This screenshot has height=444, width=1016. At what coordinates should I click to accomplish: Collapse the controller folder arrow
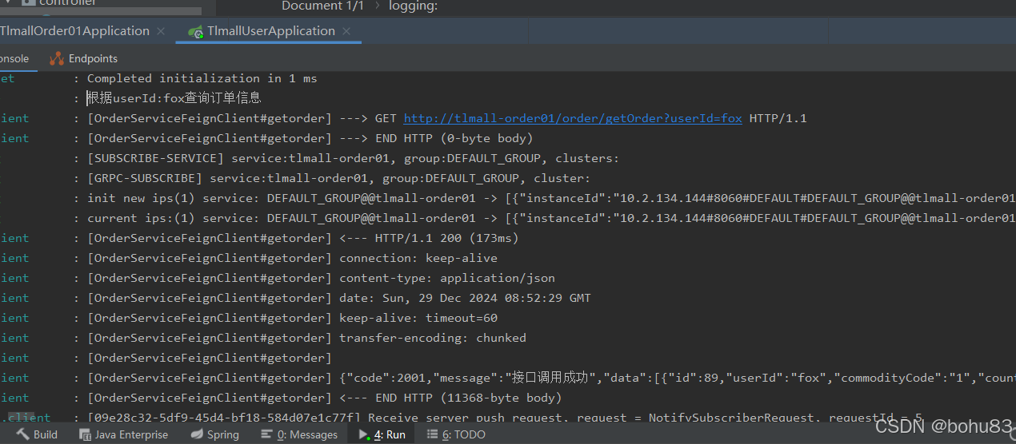pyautogui.click(x=7, y=3)
